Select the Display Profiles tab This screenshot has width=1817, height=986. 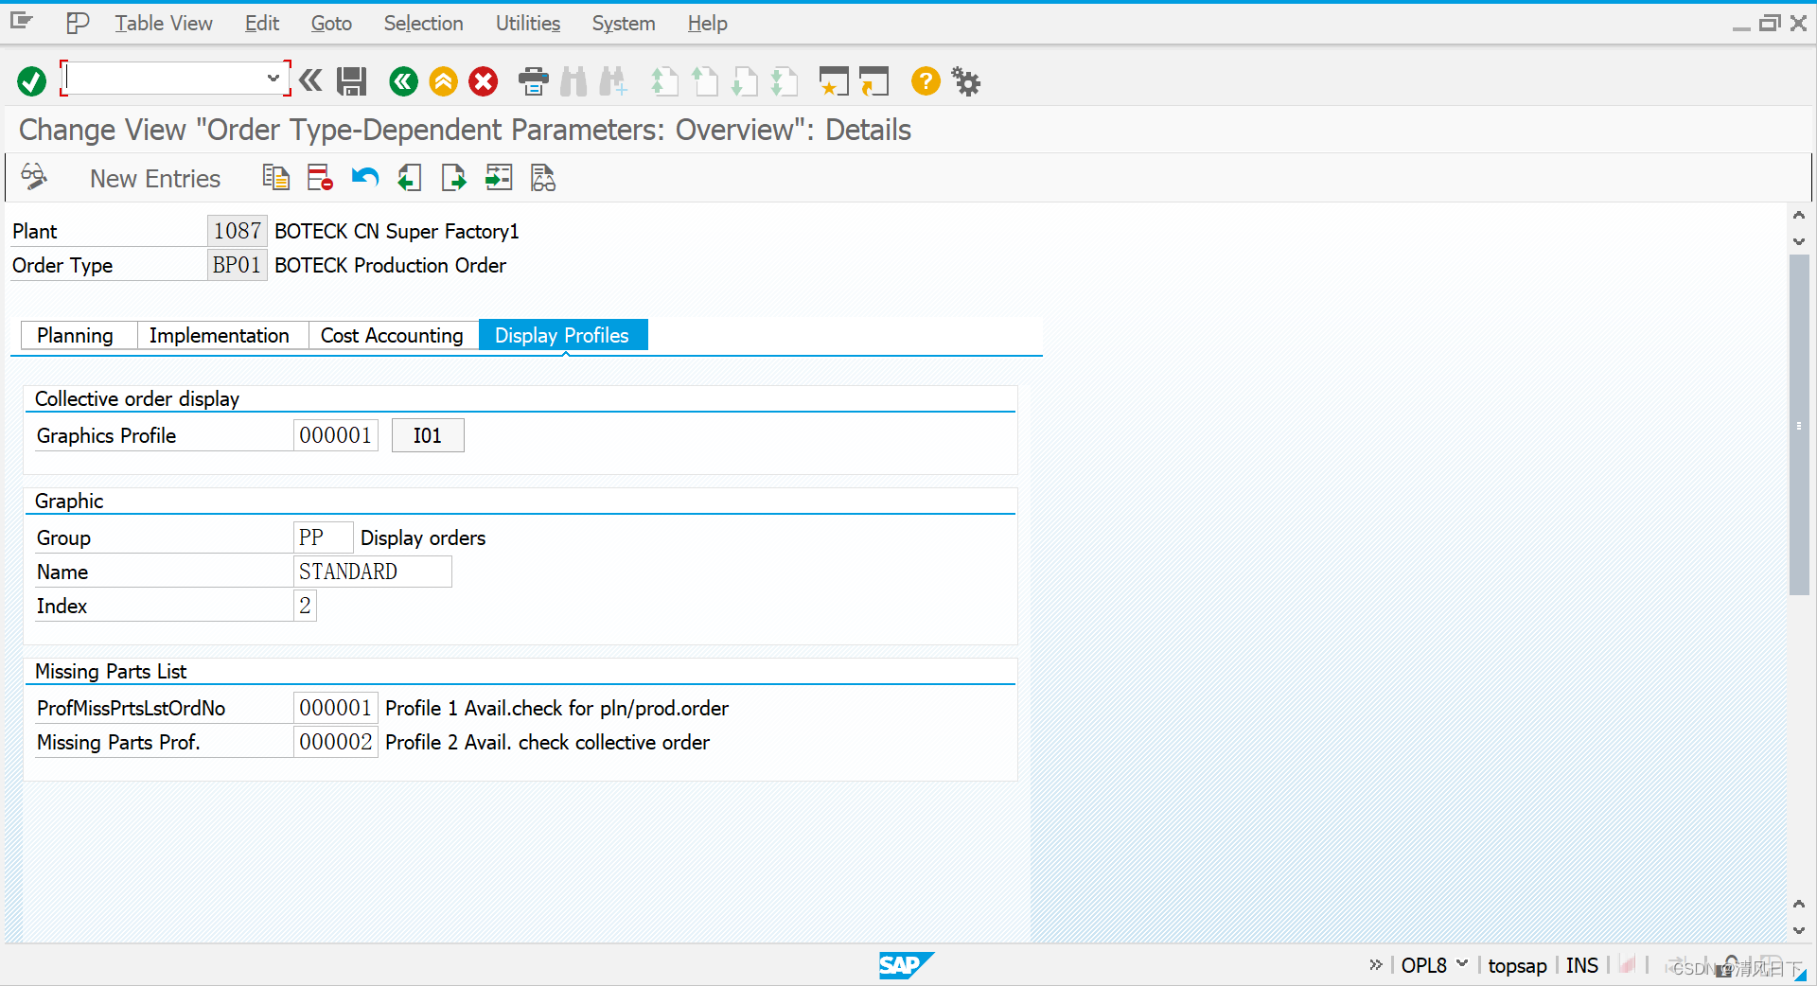562,336
